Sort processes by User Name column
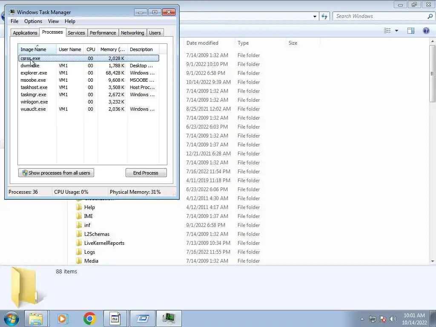 pyautogui.click(x=70, y=49)
